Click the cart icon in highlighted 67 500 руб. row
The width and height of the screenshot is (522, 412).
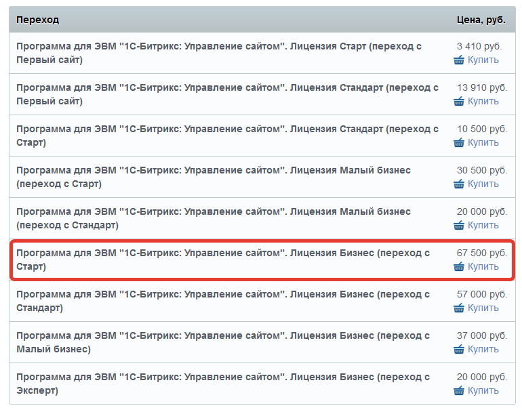point(459,266)
